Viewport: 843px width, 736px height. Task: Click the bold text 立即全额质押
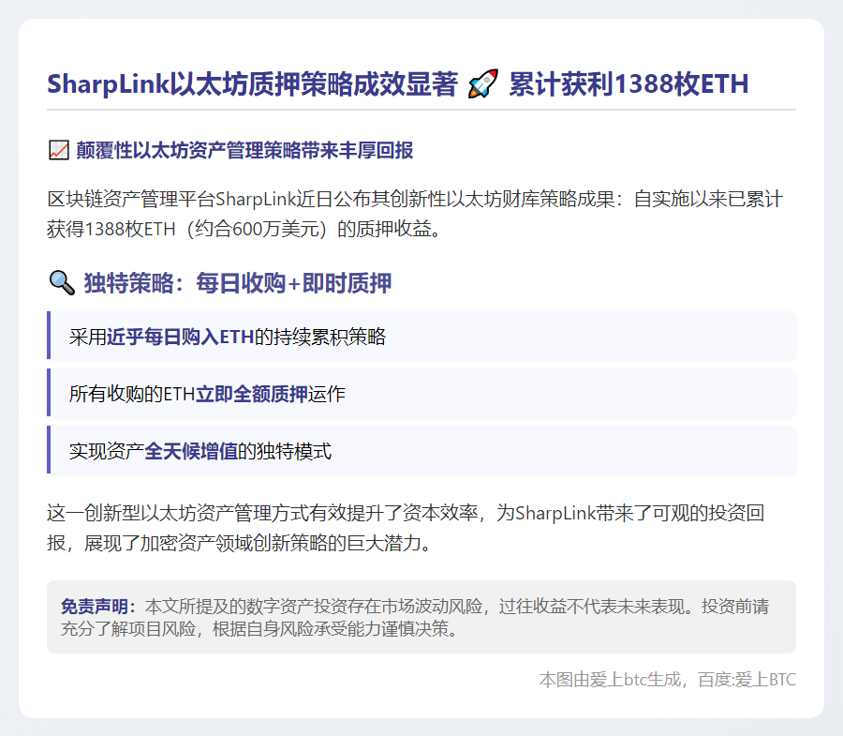(x=251, y=394)
